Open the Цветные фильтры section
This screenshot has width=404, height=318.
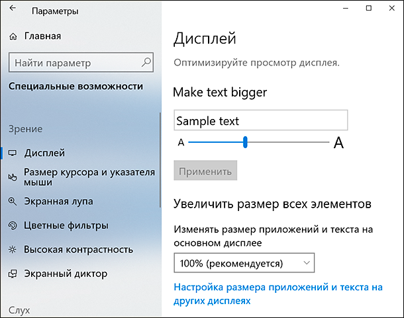click(x=66, y=225)
